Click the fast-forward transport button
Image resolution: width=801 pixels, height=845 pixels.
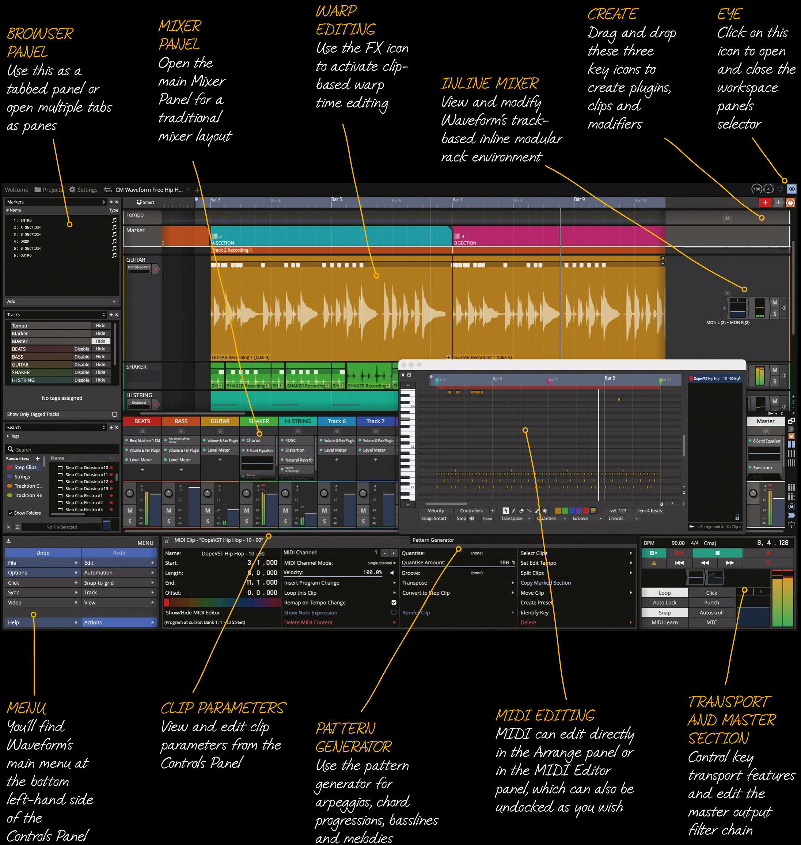pyautogui.click(x=730, y=563)
